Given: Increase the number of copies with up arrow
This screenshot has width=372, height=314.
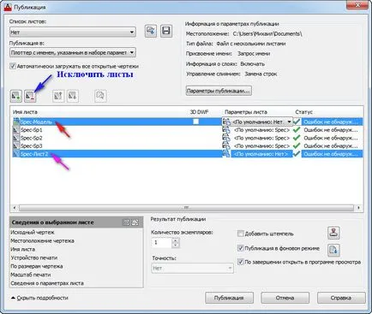Looking at the screenshot, I should pyautogui.click(x=176, y=240).
